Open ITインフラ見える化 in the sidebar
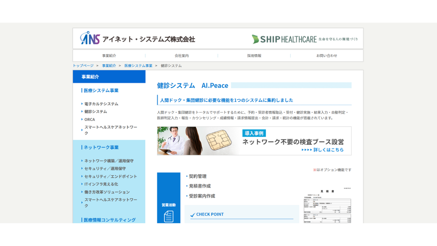Screen dimensions: 437x246 click(x=101, y=184)
